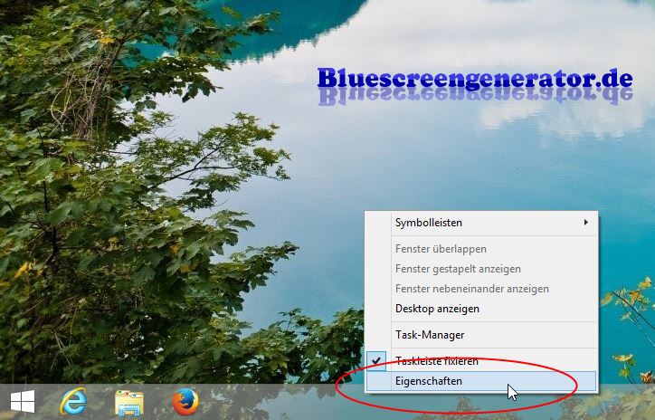
Task: Choose Fenster gestapelt anzeigen
Action: (458, 269)
